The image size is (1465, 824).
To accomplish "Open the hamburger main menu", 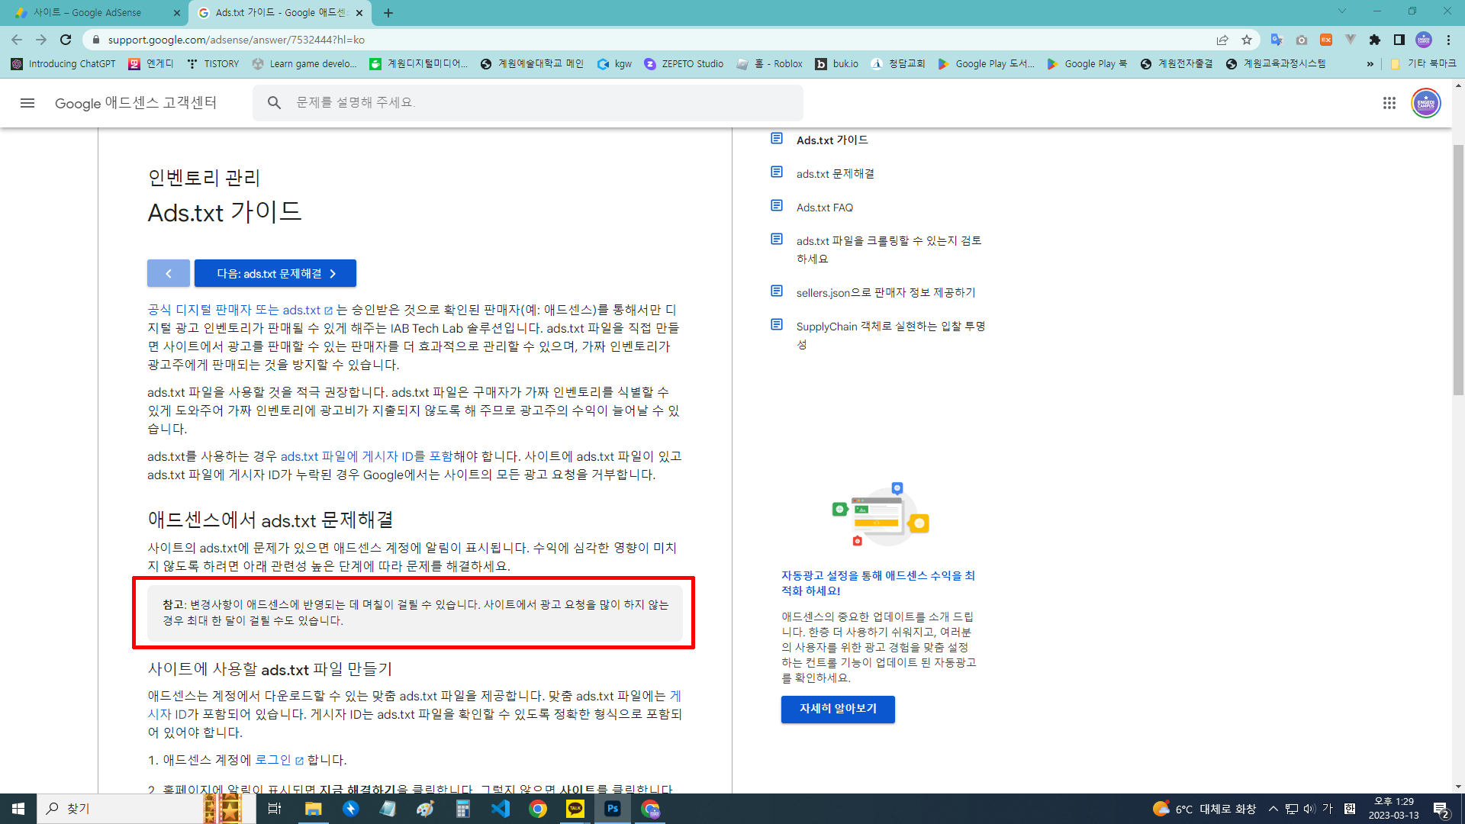I will tap(27, 103).
